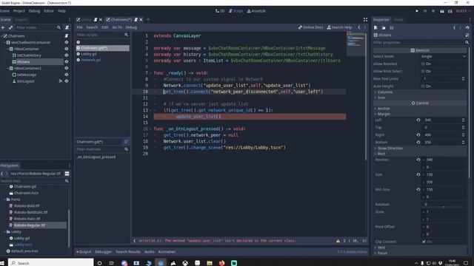
Task: Collapse the Fonts folder in FileSystem
Action: 4,199
